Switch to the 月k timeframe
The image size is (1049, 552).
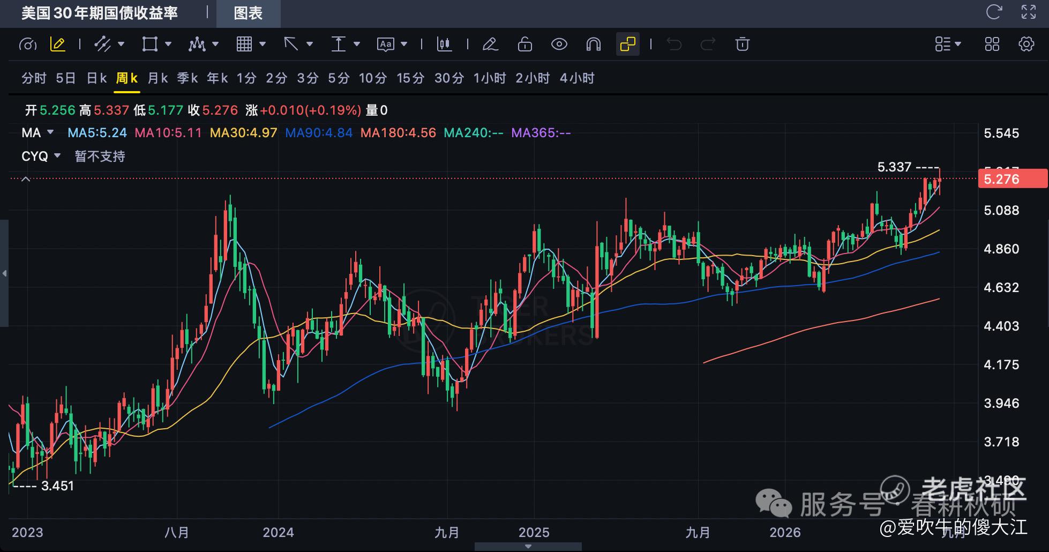tap(158, 78)
